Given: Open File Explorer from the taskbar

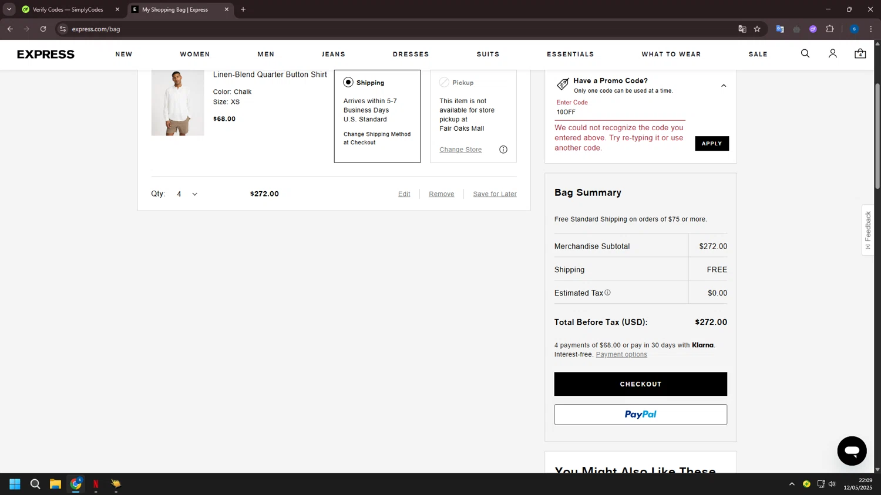Looking at the screenshot, I should [55, 484].
